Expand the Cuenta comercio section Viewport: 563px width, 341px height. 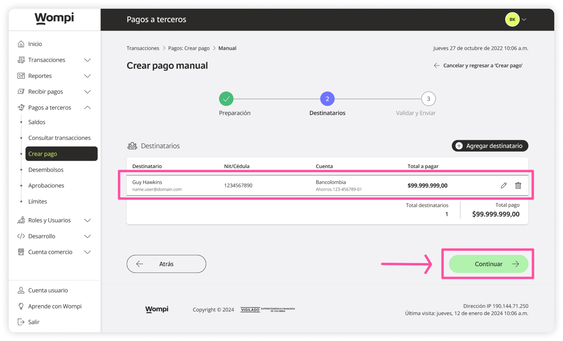coord(87,252)
